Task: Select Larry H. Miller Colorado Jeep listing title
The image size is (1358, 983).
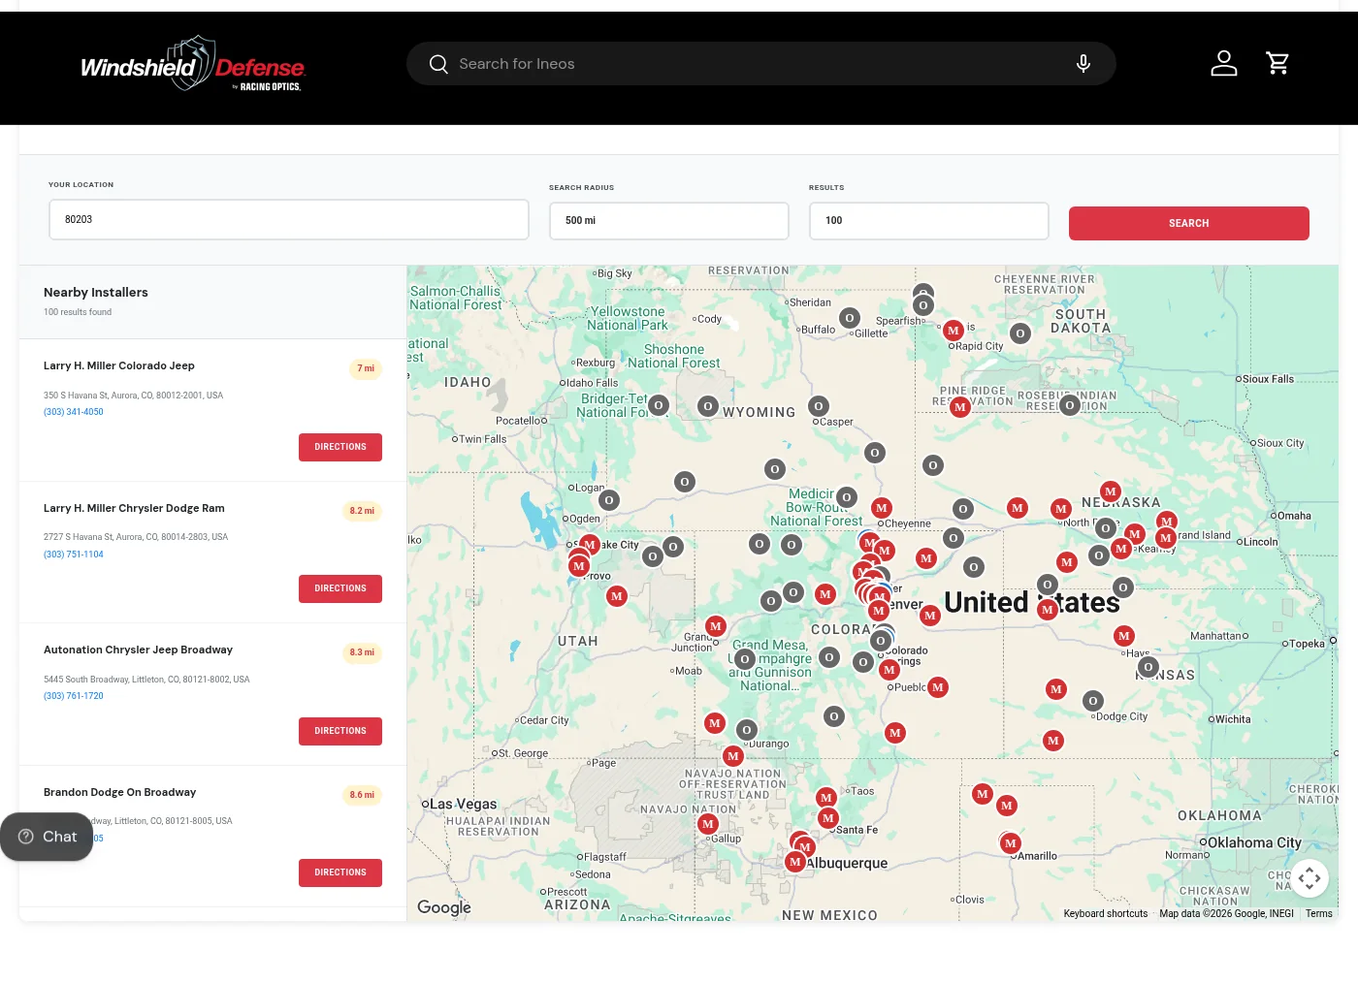Action: click(119, 365)
